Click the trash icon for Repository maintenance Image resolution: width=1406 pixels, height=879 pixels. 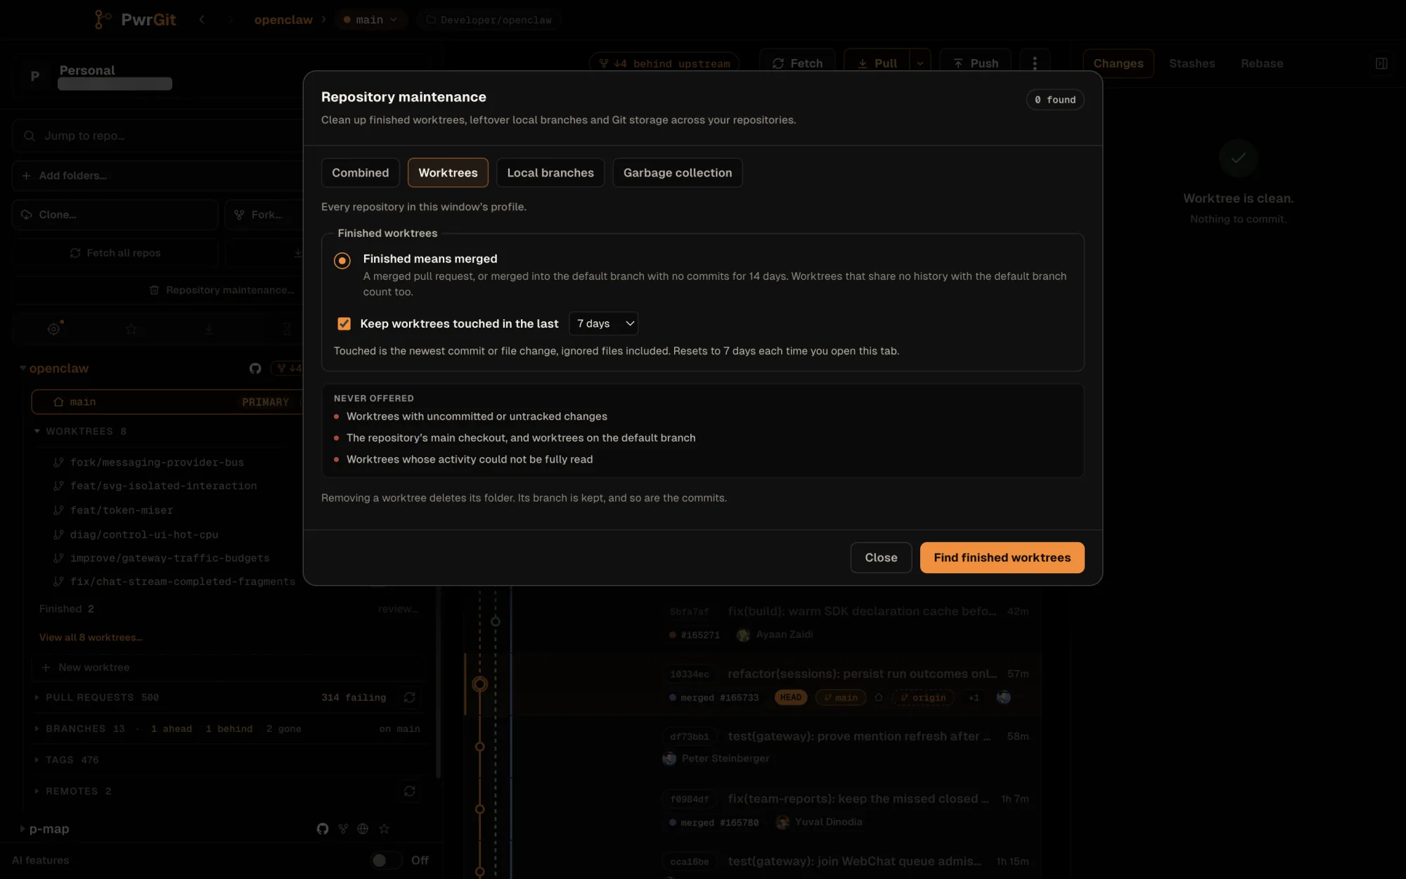(154, 290)
